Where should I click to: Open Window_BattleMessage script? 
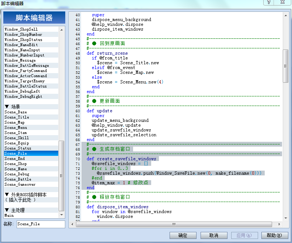[x=31, y=66]
